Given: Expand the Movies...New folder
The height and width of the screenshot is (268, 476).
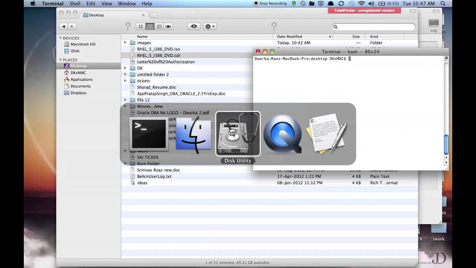Looking at the screenshot, I should coord(126,106).
